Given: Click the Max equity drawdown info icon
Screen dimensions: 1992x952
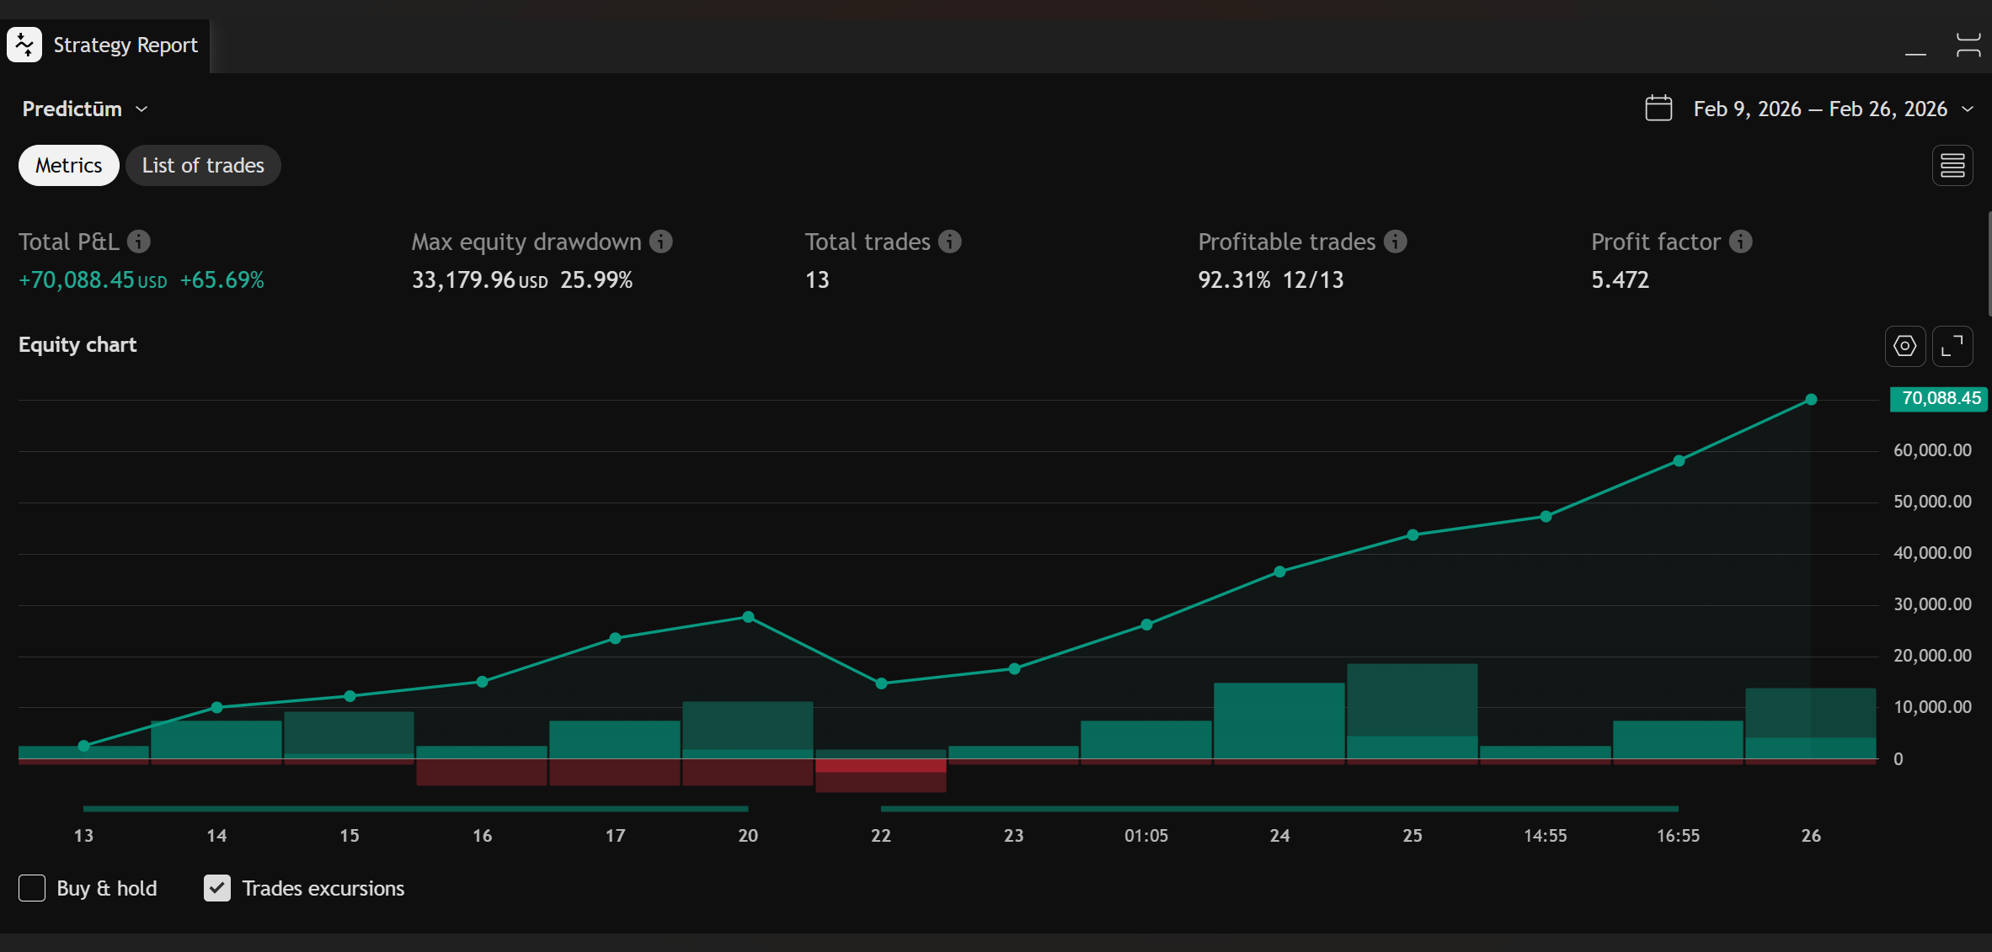Looking at the screenshot, I should click(661, 242).
